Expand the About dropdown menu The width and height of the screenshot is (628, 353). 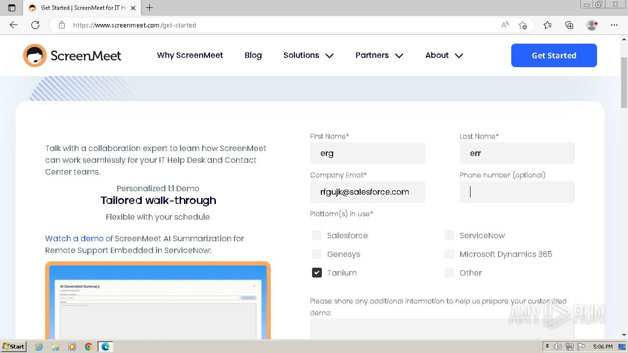click(x=444, y=55)
